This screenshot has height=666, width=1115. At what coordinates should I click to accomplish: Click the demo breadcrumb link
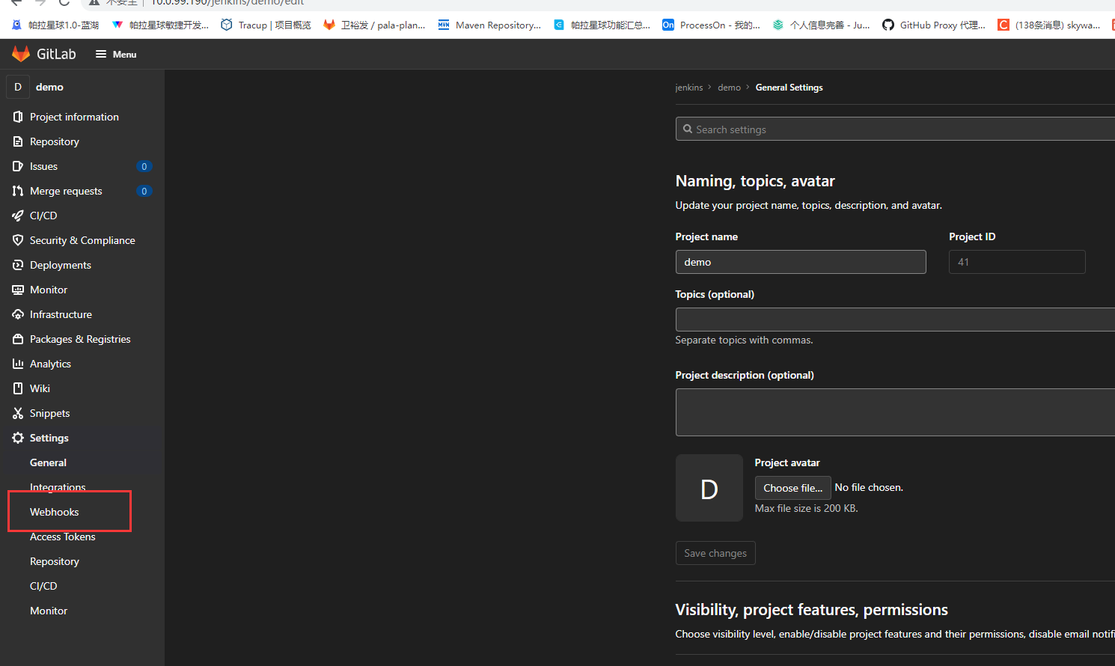[729, 88]
